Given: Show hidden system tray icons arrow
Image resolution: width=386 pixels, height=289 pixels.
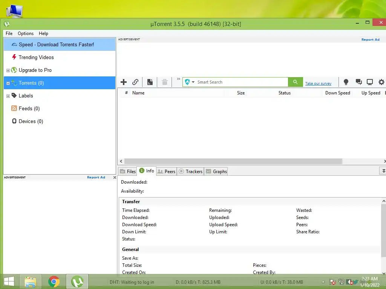Looking at the screenshot, I should [x=323, y=282].
